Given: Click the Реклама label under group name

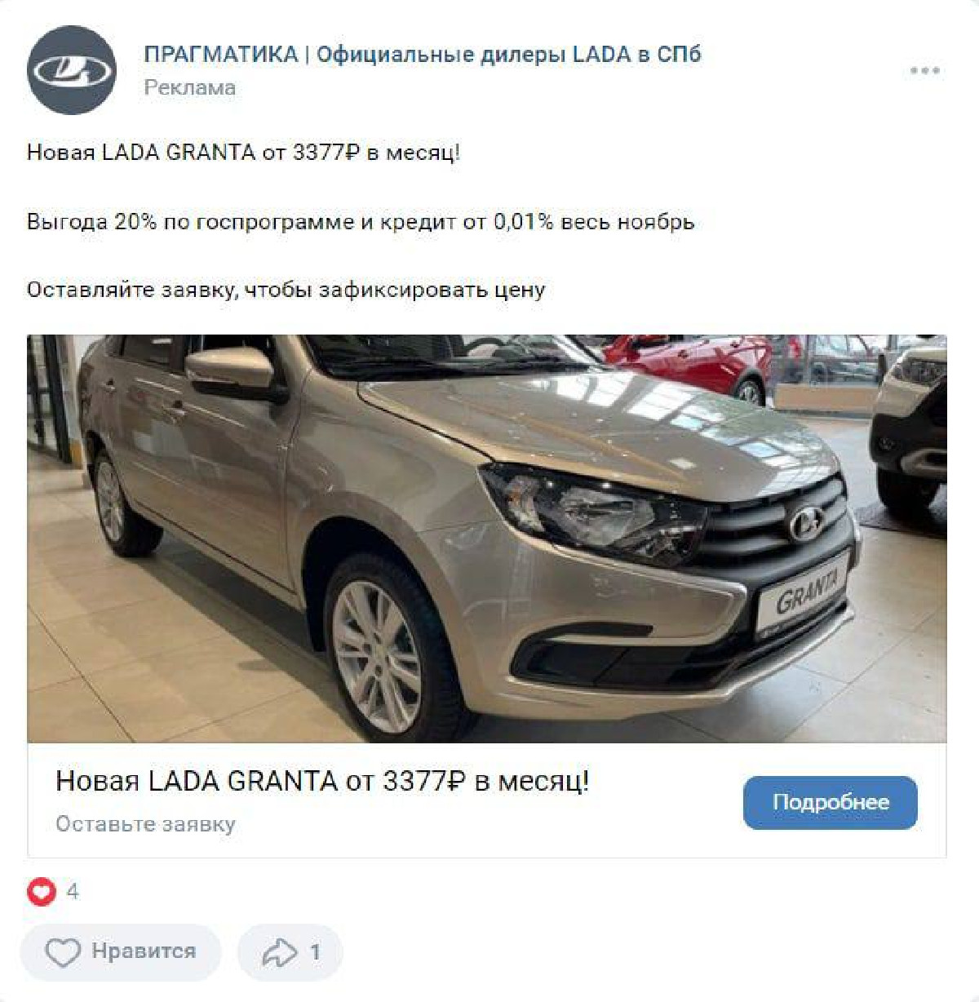Looking at the screenshot, I should (x=190, y=88).
